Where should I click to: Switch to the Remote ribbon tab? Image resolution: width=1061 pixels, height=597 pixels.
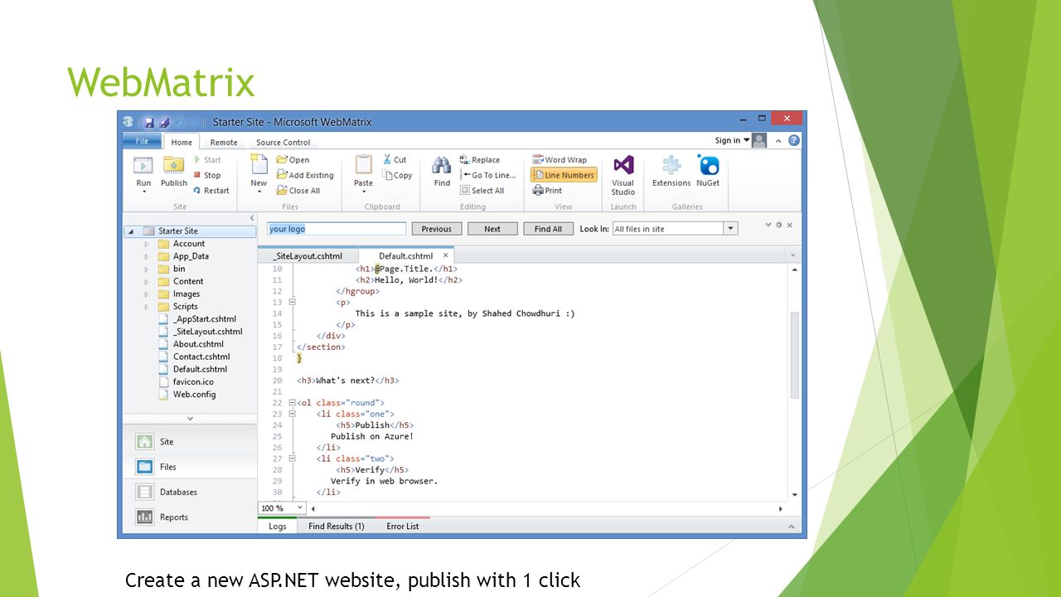(224, 143)
